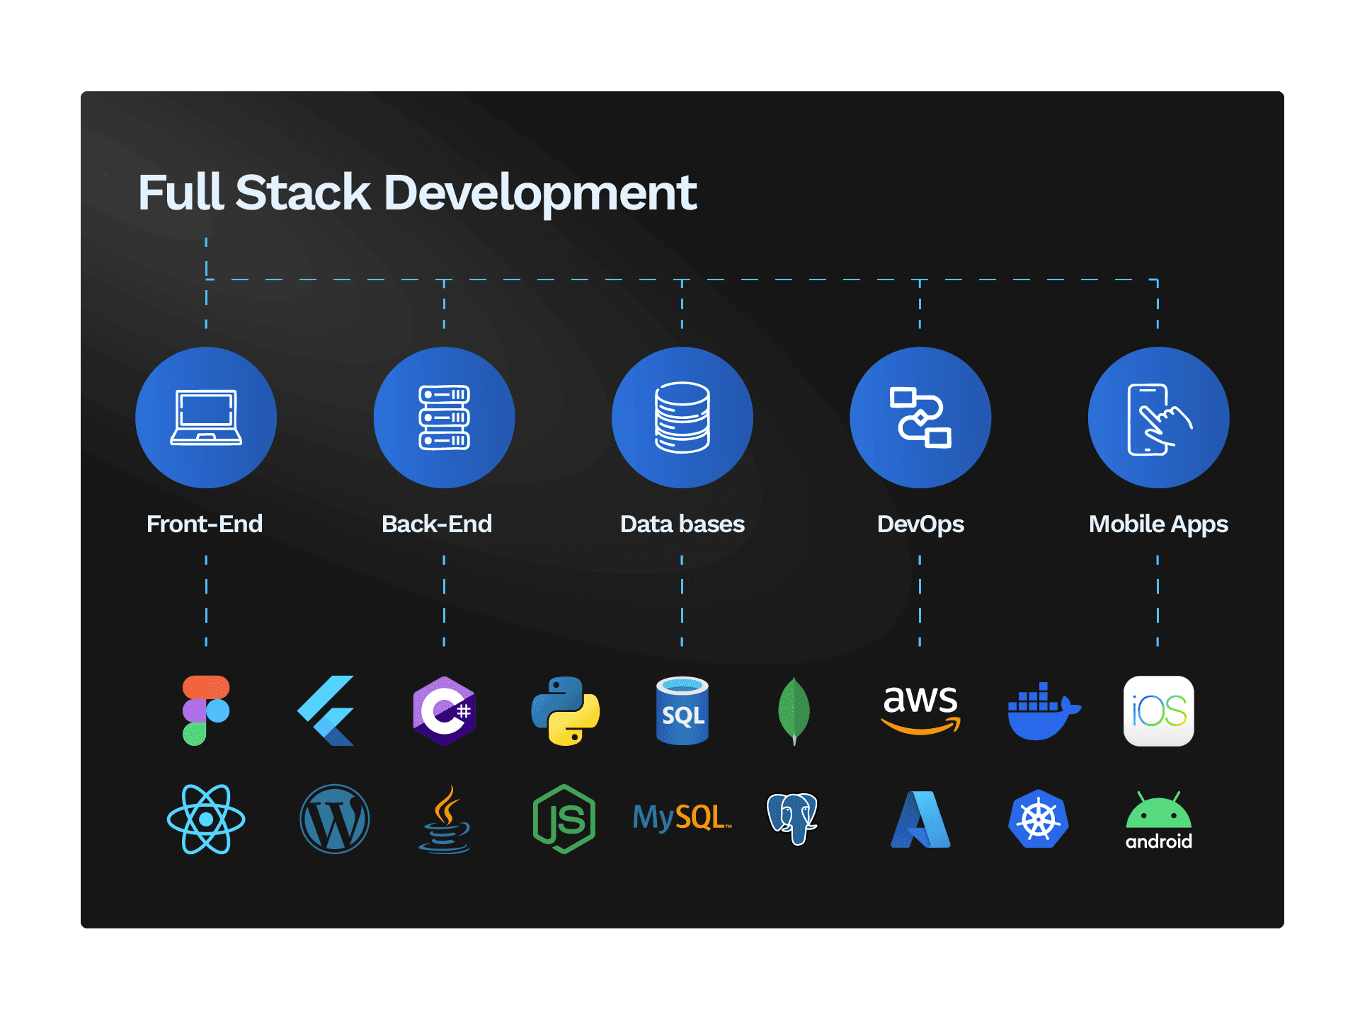The image size is (1360, 1019).
Task: Click the AWS logo
Action: [920, 710]
